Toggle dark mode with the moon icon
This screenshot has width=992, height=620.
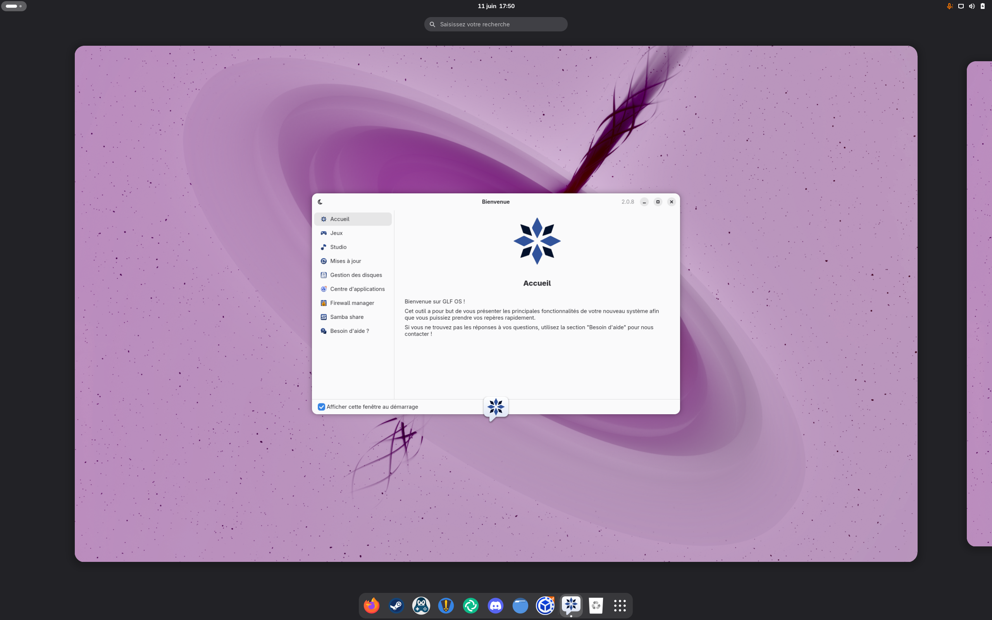point(320,202)
